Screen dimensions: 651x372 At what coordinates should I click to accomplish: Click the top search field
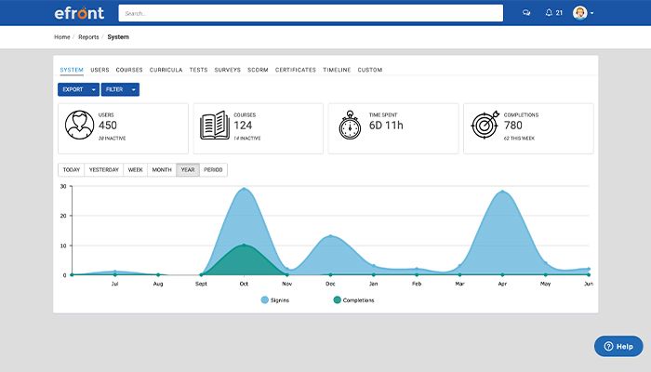pyautogui.click(x=312, y=13)
